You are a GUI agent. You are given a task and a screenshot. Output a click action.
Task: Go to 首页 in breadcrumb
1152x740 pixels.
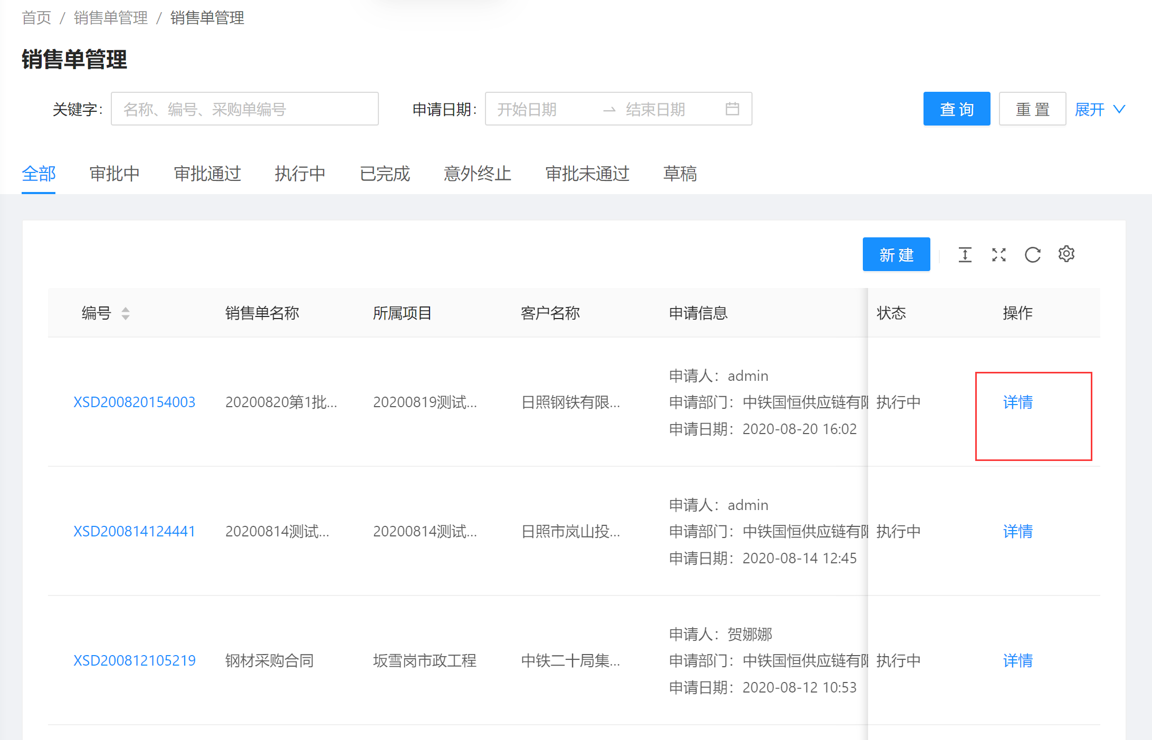click(x=36, y=18)
